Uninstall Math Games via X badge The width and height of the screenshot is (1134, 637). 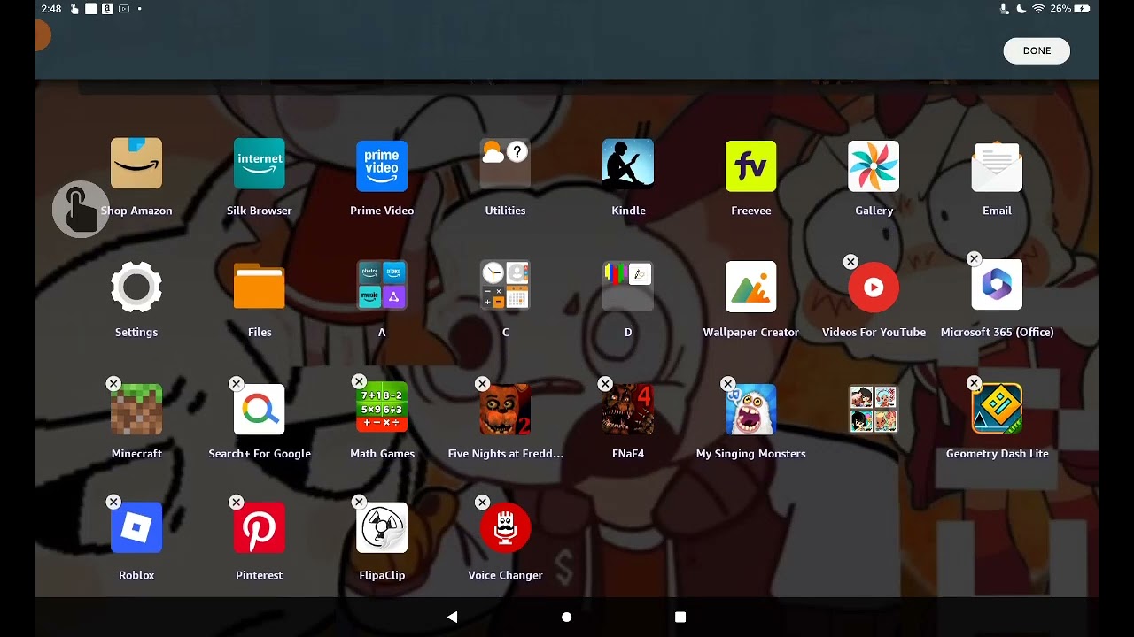pos(359,381)
